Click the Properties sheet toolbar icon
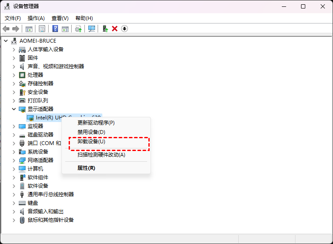Viewport: 333px width, 244px height. (x=42, y=29)
